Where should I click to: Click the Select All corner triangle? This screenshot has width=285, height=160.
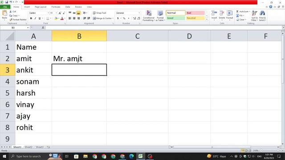click(x=8, y=36)
